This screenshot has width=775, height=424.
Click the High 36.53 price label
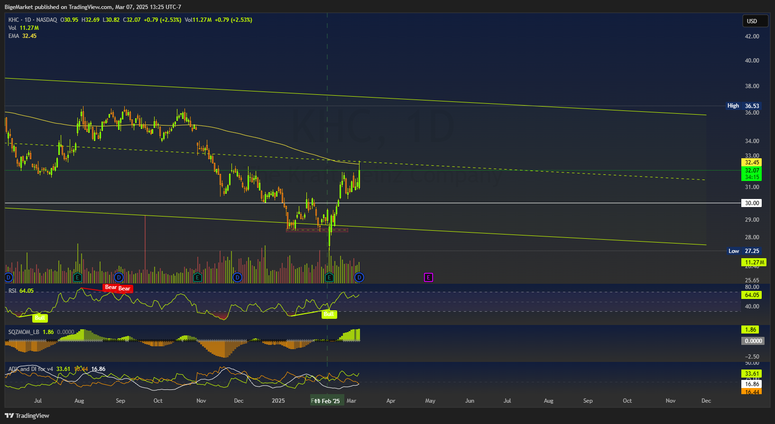(743, 106)
